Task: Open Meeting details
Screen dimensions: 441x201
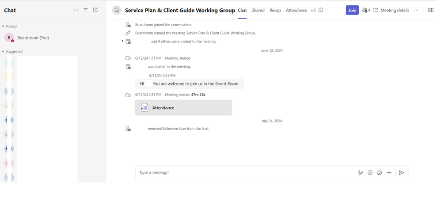Action: (x=391, y=10)
